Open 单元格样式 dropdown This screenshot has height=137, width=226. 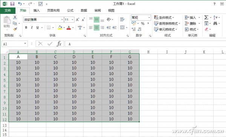click(x=166, y=29)
